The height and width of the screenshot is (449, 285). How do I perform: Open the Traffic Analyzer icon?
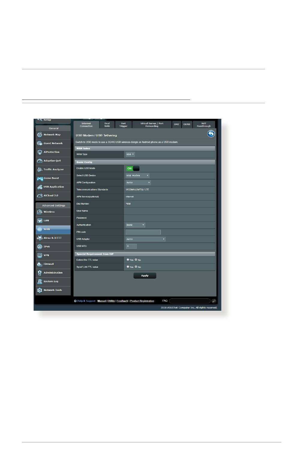coord(40,169)
